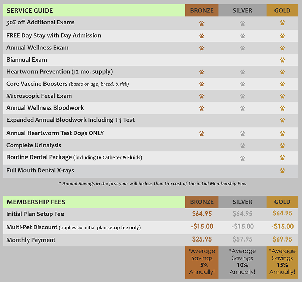Click the Gold Average Savings 15% box
Screen dimensions: 302x282
pyautogui.click(x=282, y=262)
